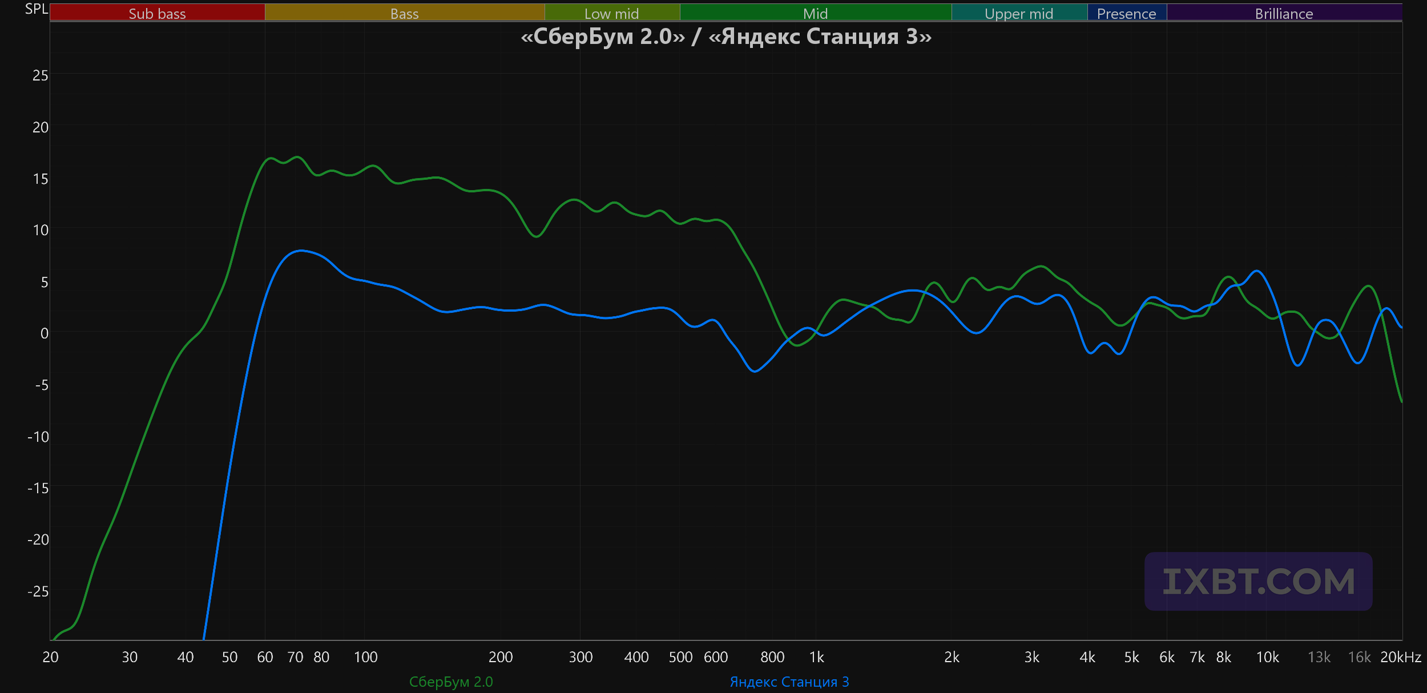Viewport: 1427px width, 693px height.
Task: Click the 25 dB level label
Action: pos(40,75)
